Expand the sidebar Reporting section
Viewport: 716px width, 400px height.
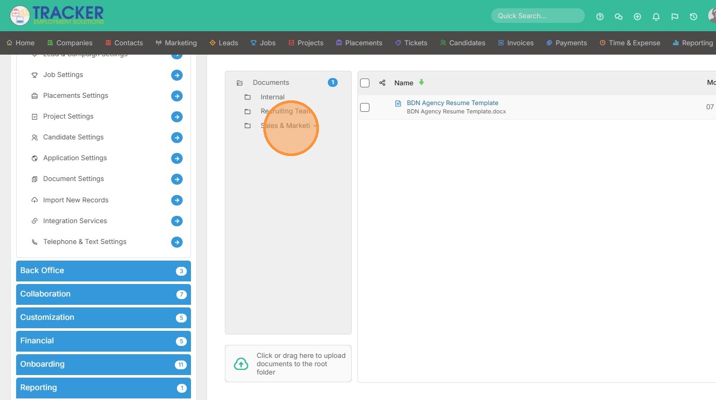point(104,388)
